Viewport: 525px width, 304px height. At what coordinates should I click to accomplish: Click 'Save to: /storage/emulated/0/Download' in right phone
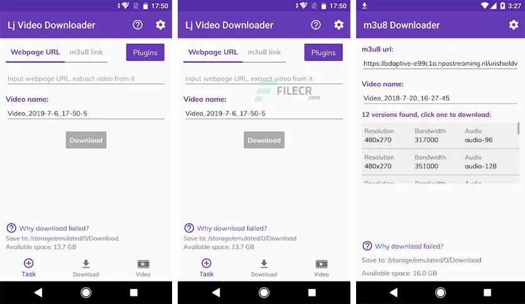point(421,261)
